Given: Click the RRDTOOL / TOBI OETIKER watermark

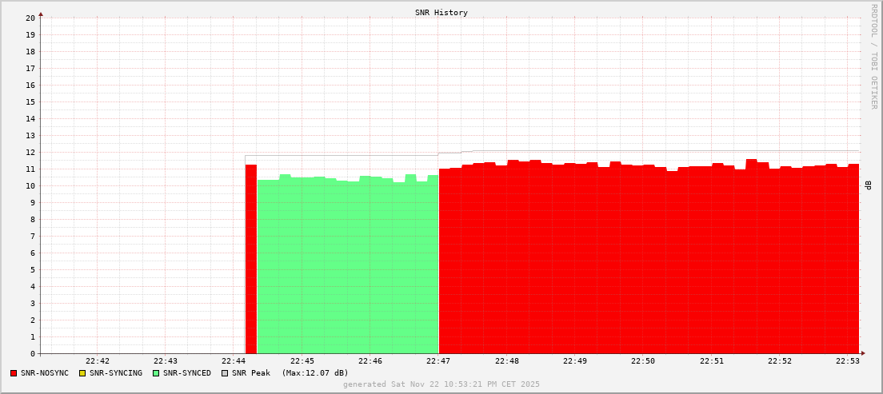Looking at the screenshot, I should pos(873,56).
